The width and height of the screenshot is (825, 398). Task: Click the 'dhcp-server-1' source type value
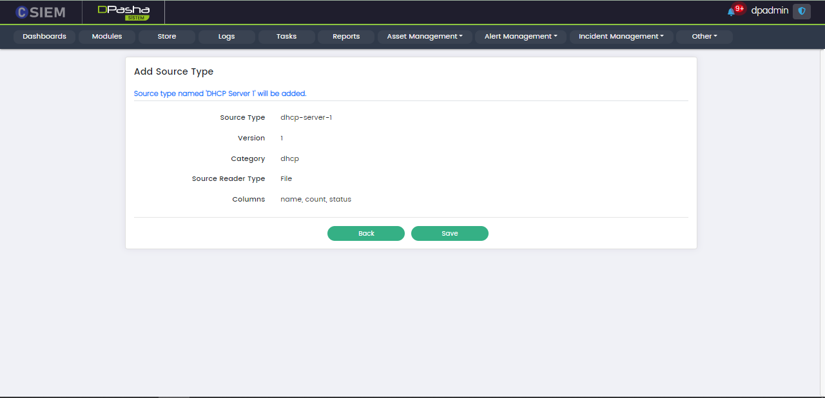click(306, 118)
